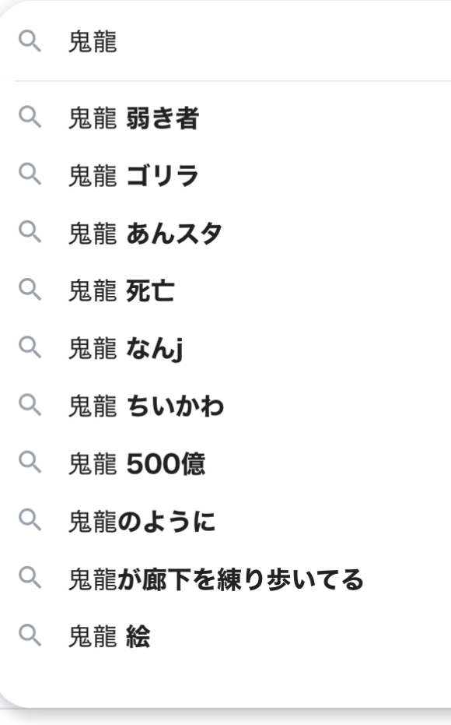Viewport: 451px width, 725px height.
Task: Select the suggestion 鬼龍 ちいかわ
Action: coord(226,406)
